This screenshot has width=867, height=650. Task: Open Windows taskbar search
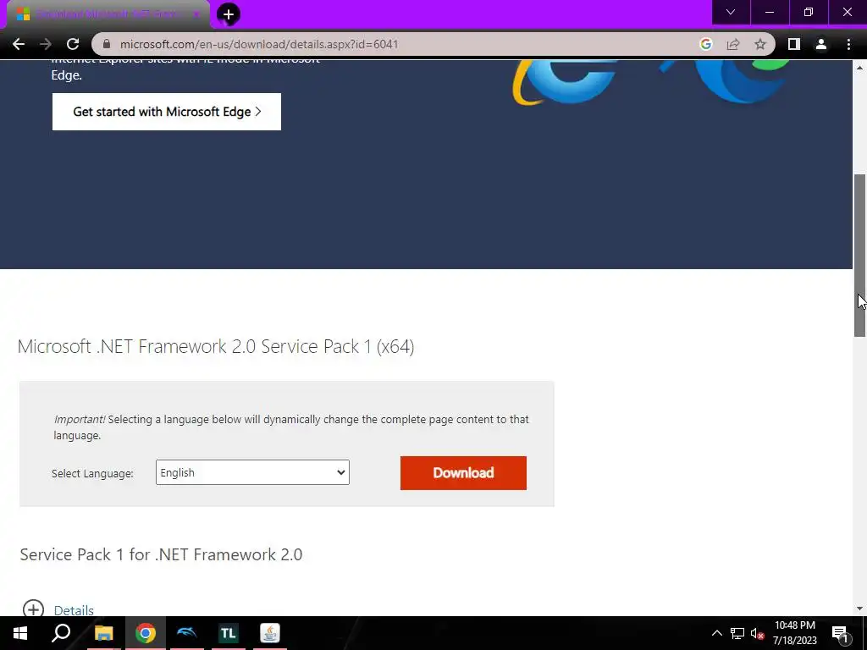point(61,633)
